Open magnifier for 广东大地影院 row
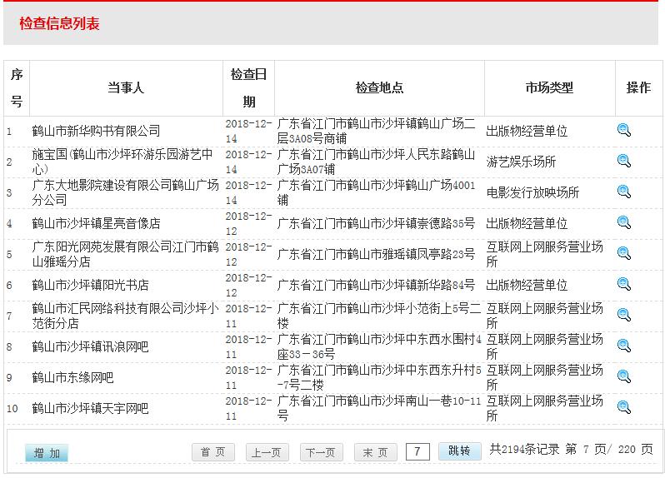The width and height of the screenshot is (665, 478). [x=623, y=192]
